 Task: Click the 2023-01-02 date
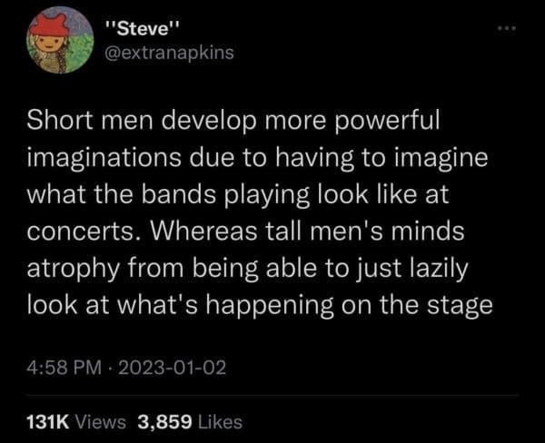point(173,368)
